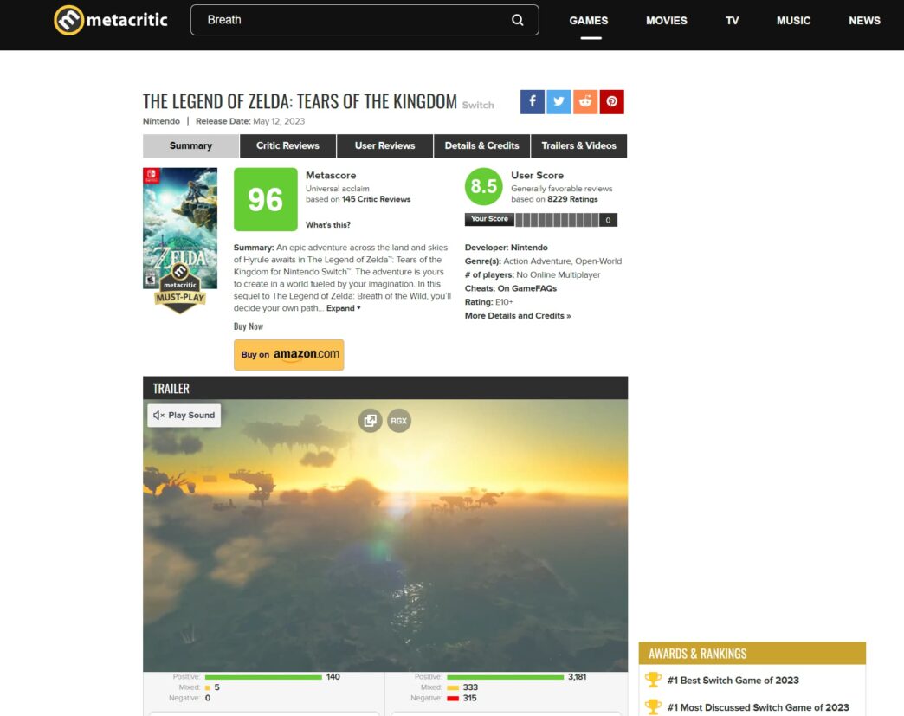Open More Details and Credits link

(x=518, y=316)
